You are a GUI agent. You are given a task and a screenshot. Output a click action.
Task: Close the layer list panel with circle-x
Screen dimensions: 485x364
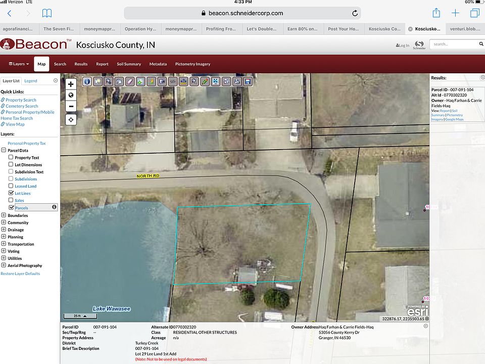pyautogui.click(x=56, y=80)
